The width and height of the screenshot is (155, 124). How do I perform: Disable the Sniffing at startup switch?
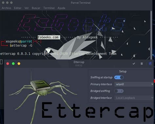(119, 77)
